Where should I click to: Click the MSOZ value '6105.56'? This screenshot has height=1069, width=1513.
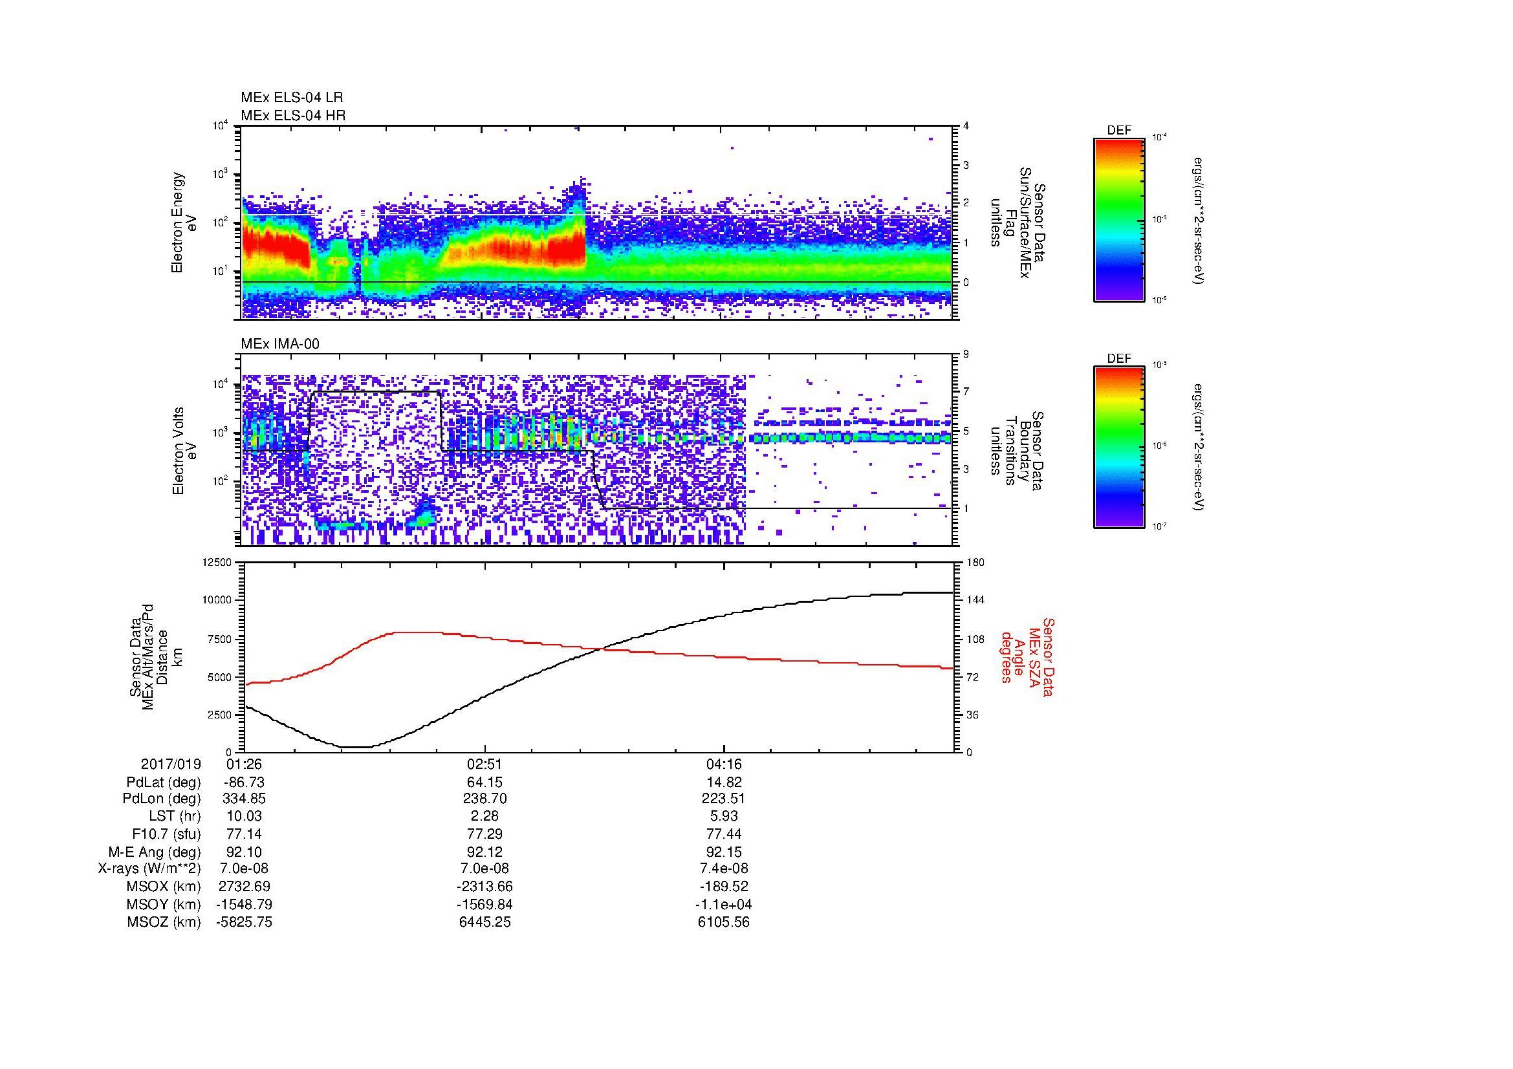pyautogui.click(x=724, y=922)
